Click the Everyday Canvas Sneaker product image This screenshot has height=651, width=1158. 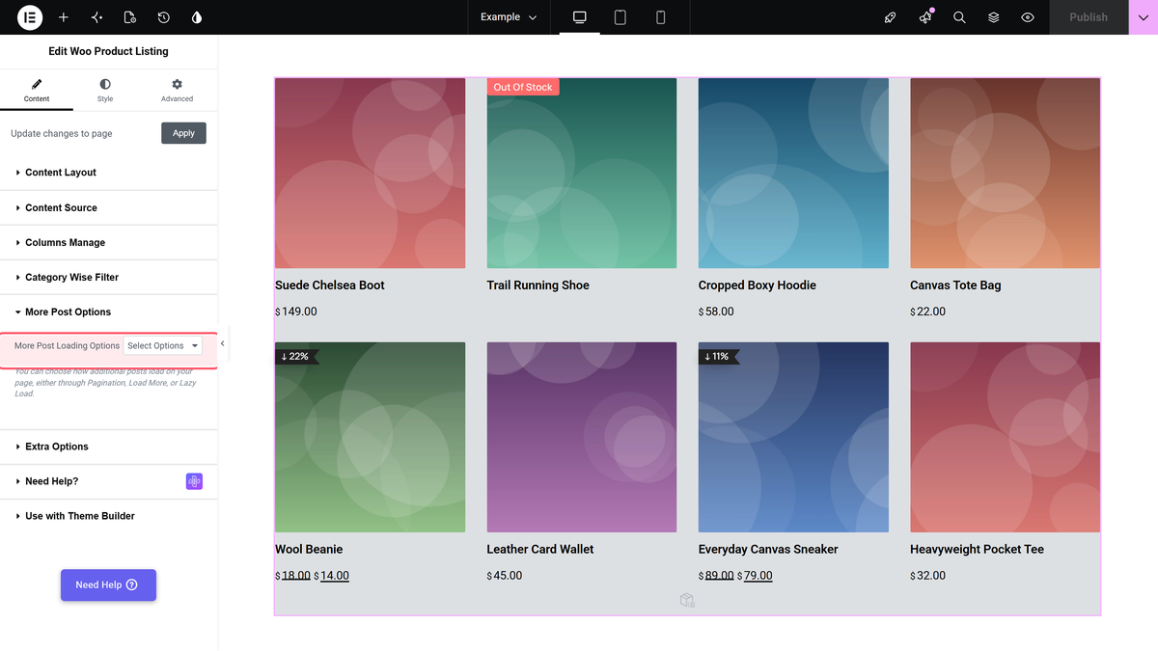(793, 437)
